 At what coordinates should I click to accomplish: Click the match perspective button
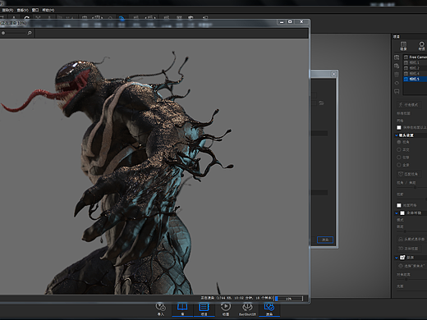409,174
